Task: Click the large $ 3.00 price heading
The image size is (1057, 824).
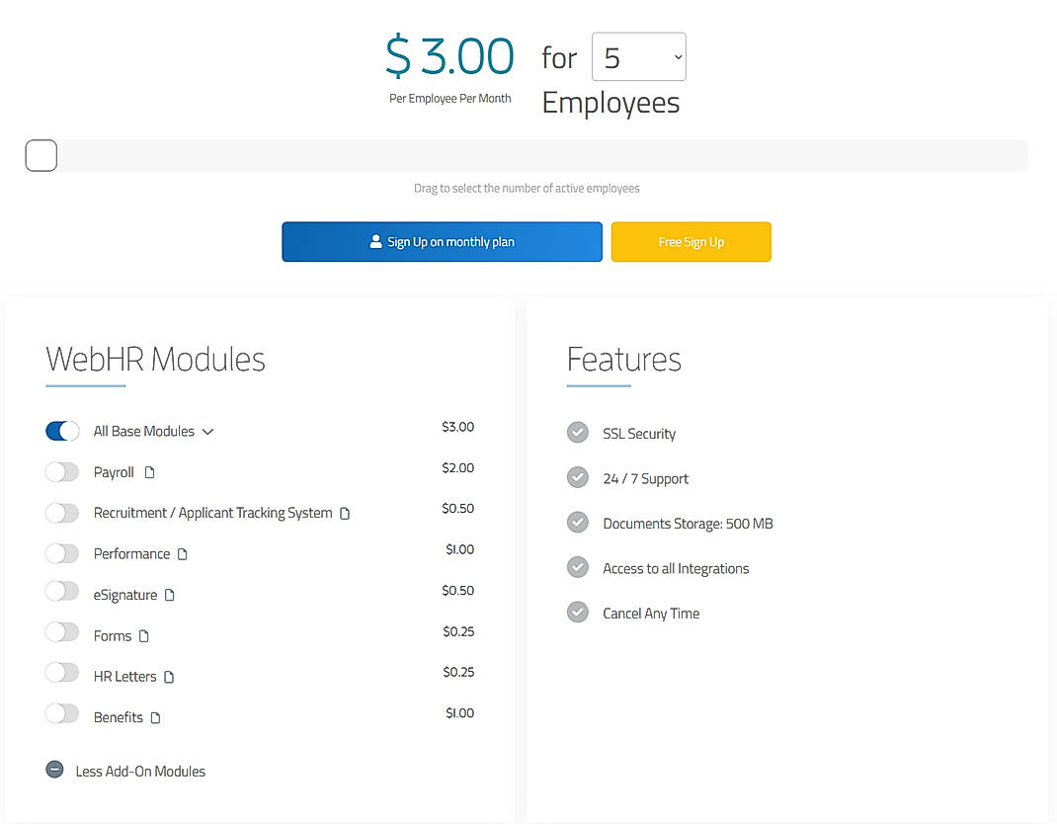Action: click(449, 56)
